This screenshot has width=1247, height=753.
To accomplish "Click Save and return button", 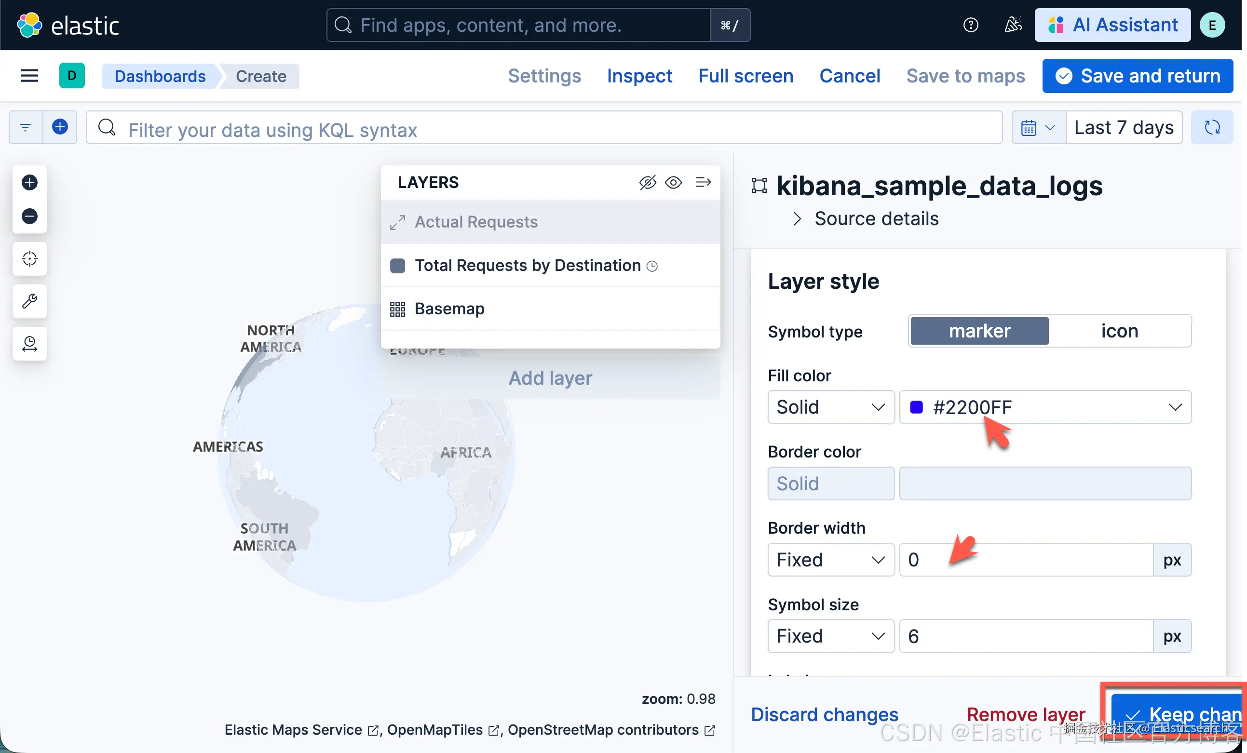I will click(1137, 76).
